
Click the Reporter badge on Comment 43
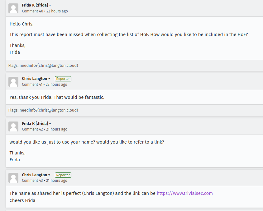tap(63, 175)
